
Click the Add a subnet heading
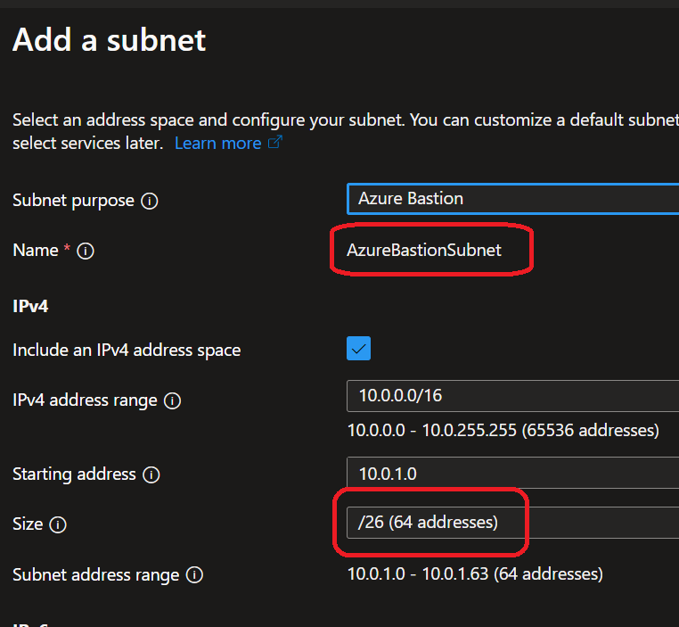(109, 39)
